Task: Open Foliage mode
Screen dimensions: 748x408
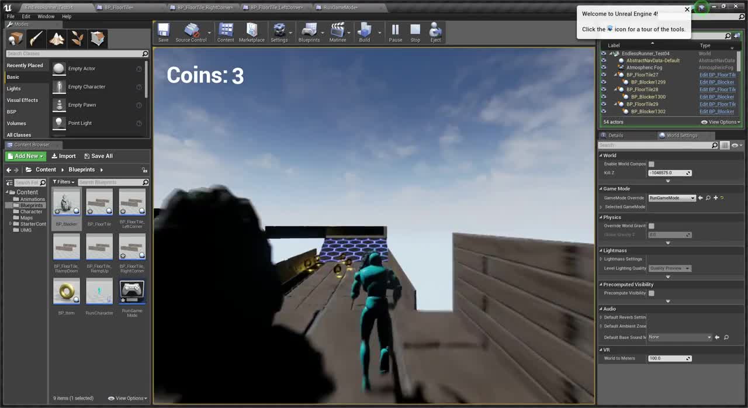Action: tap(78, 38)
